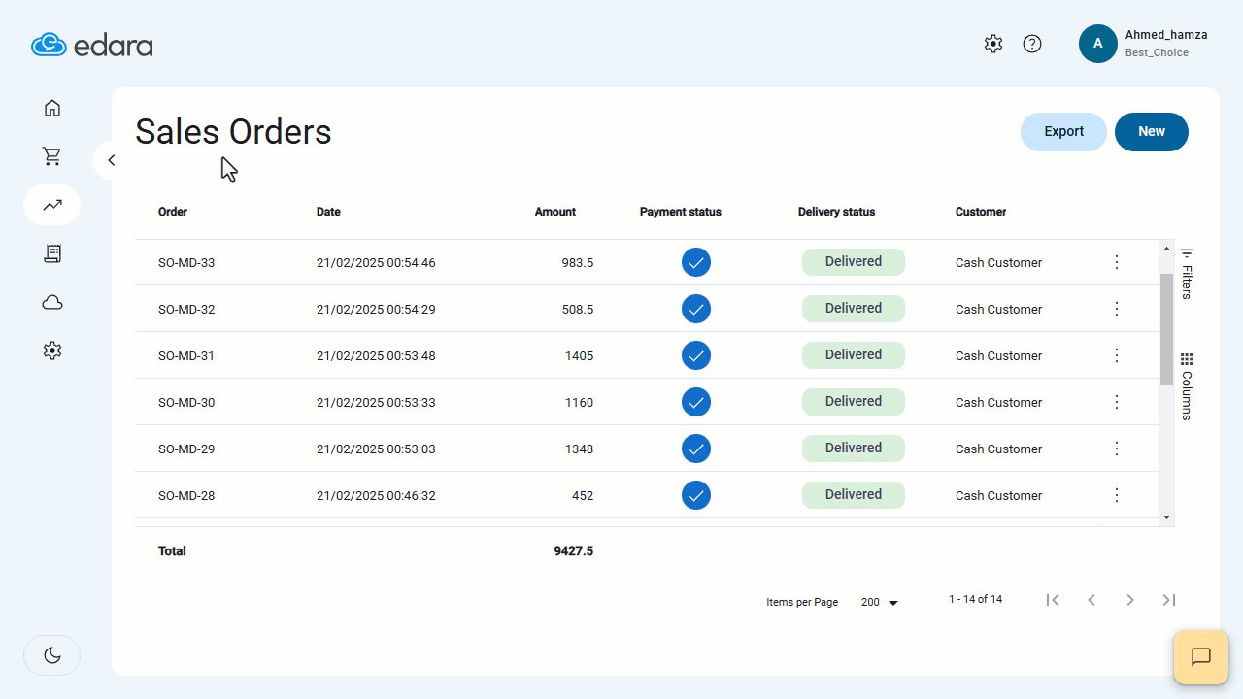Click the table vertical scrollbar thumb

click(x=1167, y=329)
